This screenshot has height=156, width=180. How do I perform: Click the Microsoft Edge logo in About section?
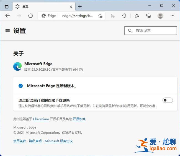17,67
